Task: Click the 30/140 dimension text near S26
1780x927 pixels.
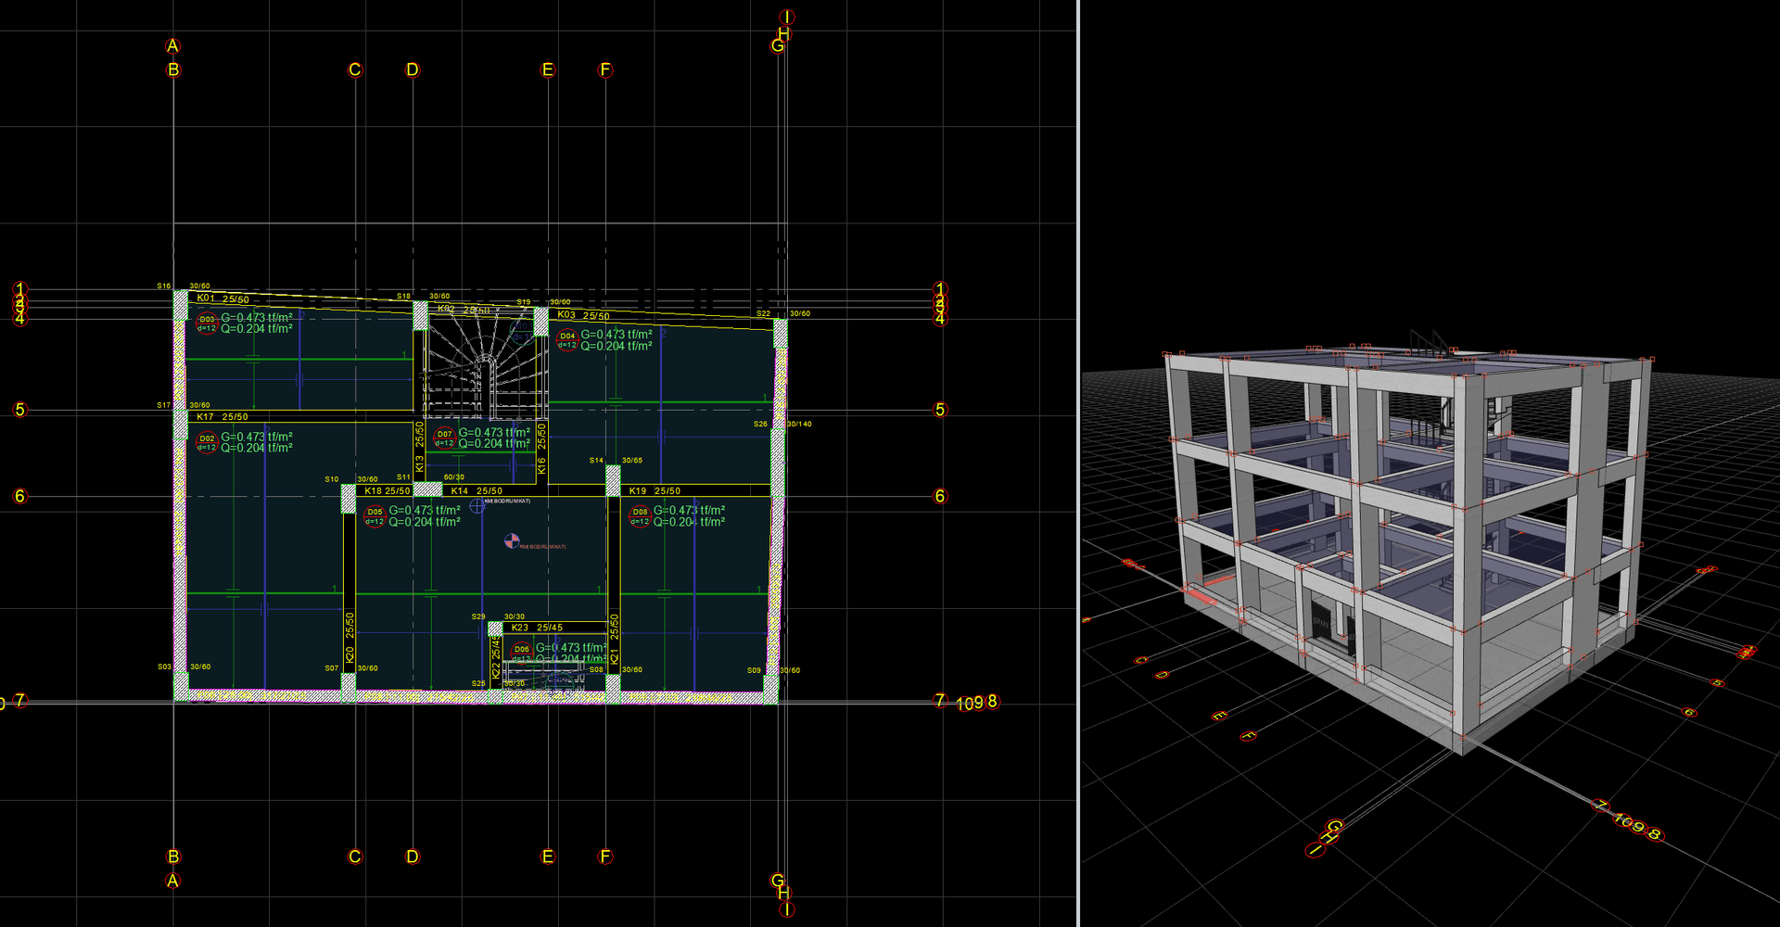Action: coord(799,424)
